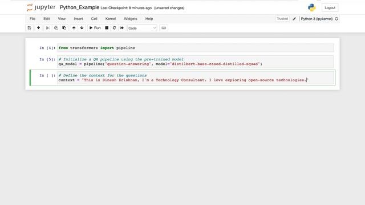The height and width of the screenshot is (205, 365).
Task: Click the In [4] prompt label
Action: [x=47, y=48]
